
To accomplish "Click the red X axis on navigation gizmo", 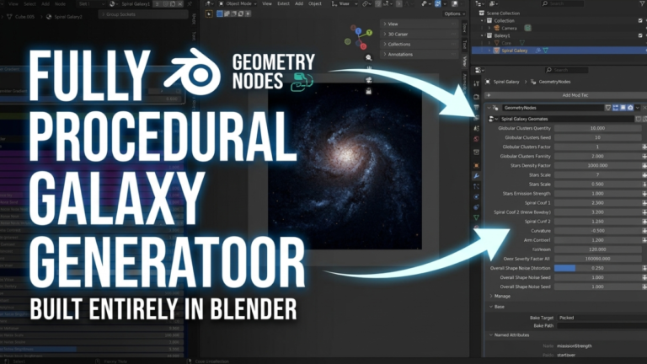I will (363, 46).
